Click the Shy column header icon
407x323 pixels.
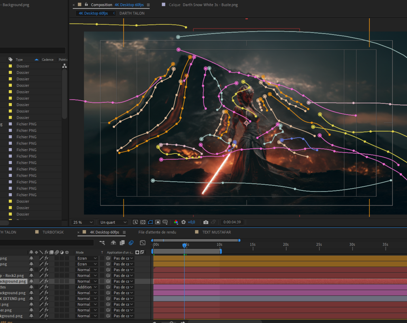32,252
